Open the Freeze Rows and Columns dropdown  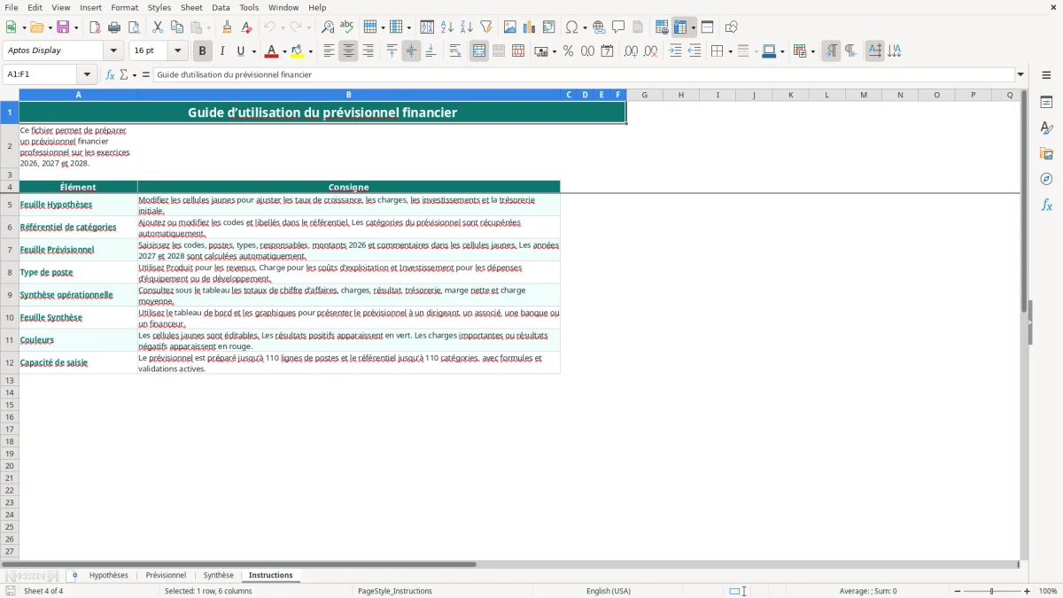point(694,27)
